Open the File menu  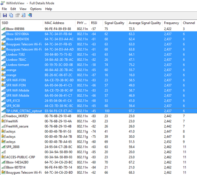tap(4, 9)
